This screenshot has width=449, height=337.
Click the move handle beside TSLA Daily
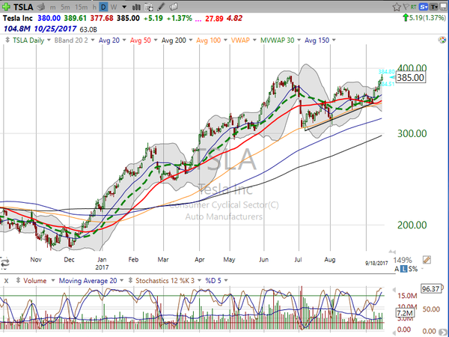click(x=7, y=40)
